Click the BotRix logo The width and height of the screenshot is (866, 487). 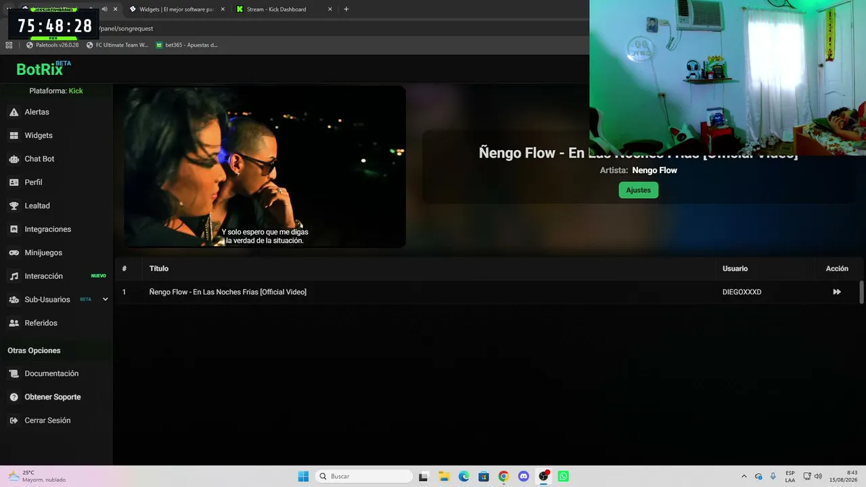[x=43, y=68]
